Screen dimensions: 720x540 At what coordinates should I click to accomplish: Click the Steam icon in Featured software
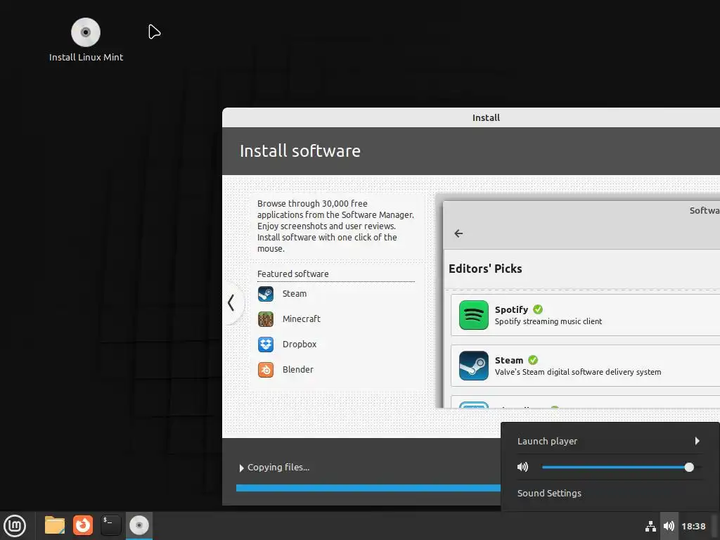pos(265,294)
